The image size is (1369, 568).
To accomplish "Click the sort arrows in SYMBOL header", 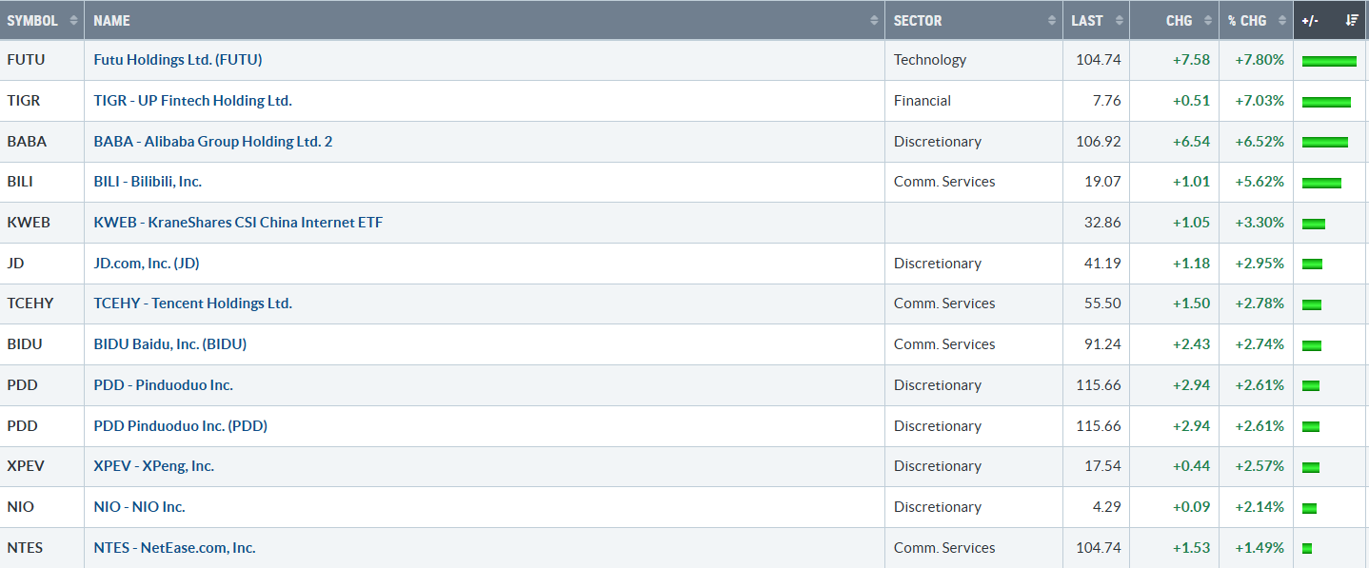I will click(x=73, y=20).
